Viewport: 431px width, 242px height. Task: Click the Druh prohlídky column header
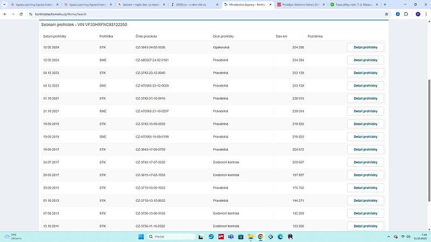tap(223, 36)
